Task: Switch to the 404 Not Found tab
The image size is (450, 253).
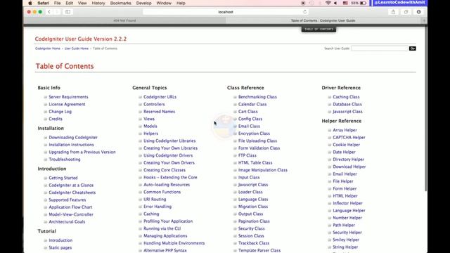Action: (124, 20)
